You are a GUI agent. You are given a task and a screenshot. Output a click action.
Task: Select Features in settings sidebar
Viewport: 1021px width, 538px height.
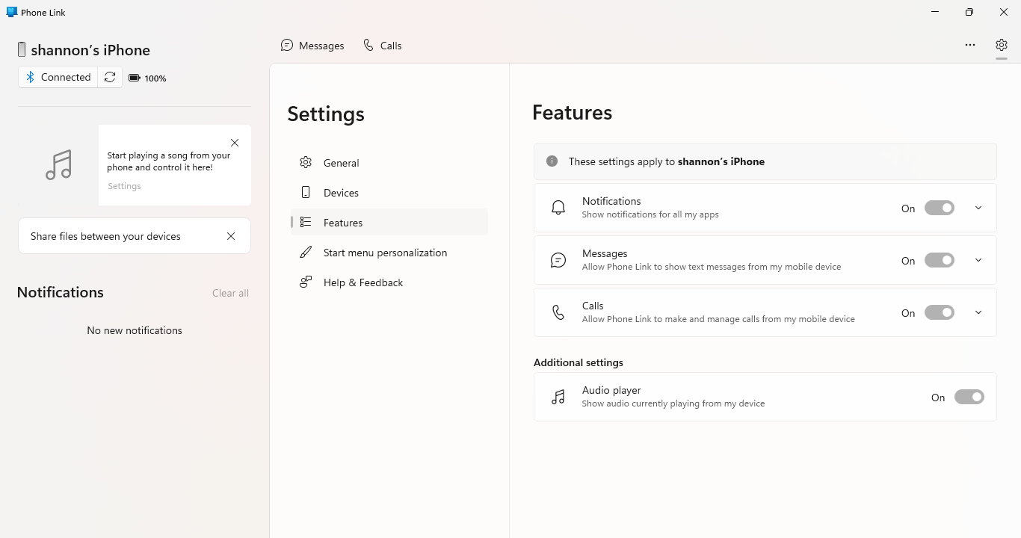389,223
